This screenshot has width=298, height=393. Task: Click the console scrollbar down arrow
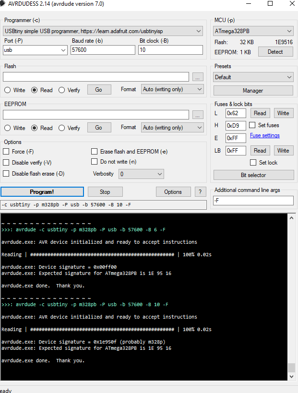point(291,377)
